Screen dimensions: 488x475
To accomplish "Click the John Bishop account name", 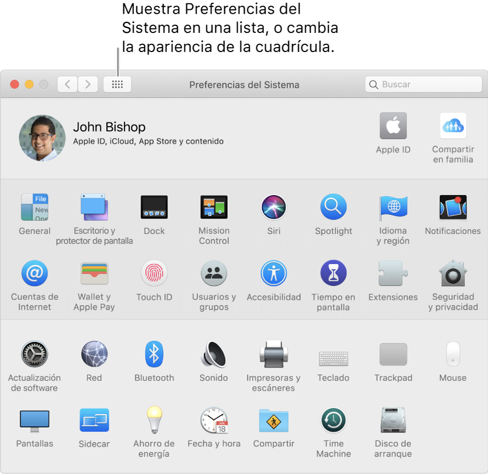I will pyautogui.click(x=109, y=127).
